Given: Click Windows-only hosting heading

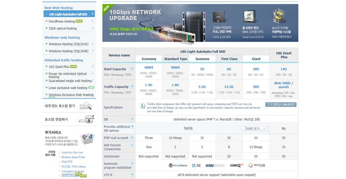Looking at the screenshot, I should coord(62,37).
